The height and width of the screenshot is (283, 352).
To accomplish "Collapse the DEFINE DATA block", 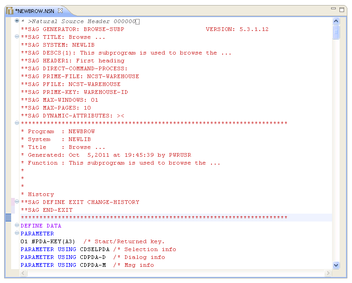I will pyautogui.click(x=17, y=225).
